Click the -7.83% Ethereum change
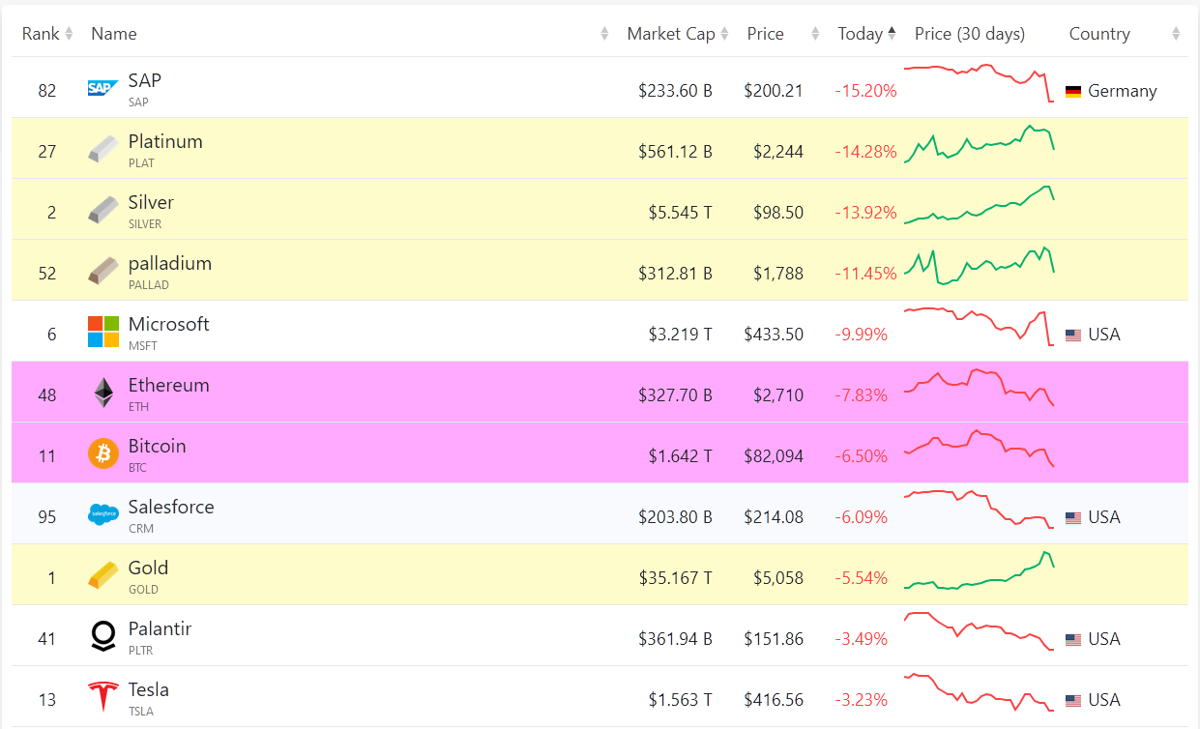 click(x=861, y=395)
